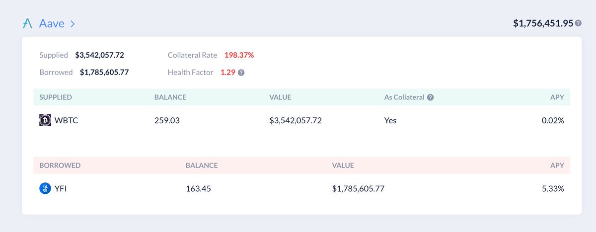Screen dimensions: 596x232
Task: Click the SUPPLIED column header
Action: (x=56, y=97)
